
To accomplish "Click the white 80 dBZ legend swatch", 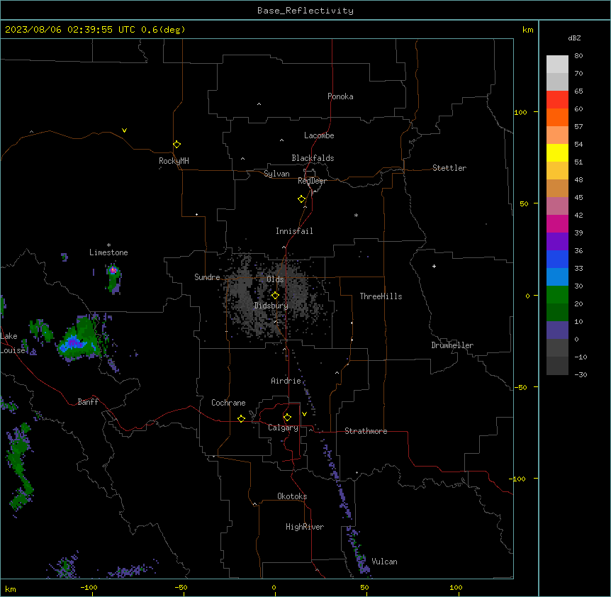I will [x=557, y=65].
